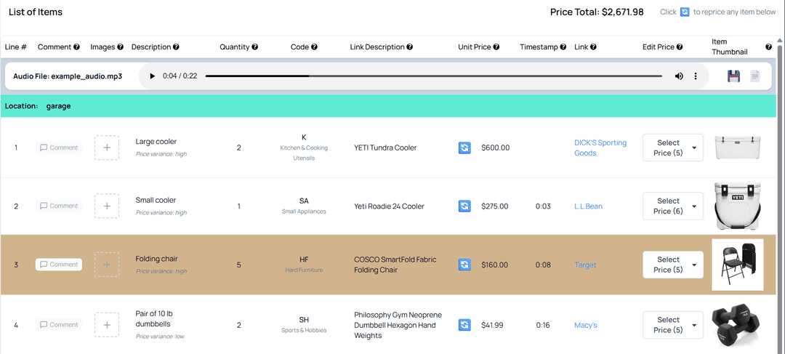Add image for Pair of 10 lb dumbbells
The image size is (785, 354).
pos(107,325)
